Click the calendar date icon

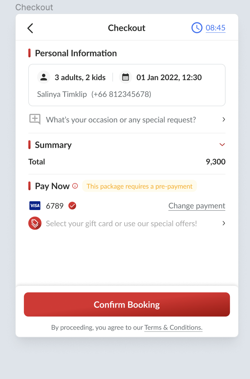pos(125,77)
